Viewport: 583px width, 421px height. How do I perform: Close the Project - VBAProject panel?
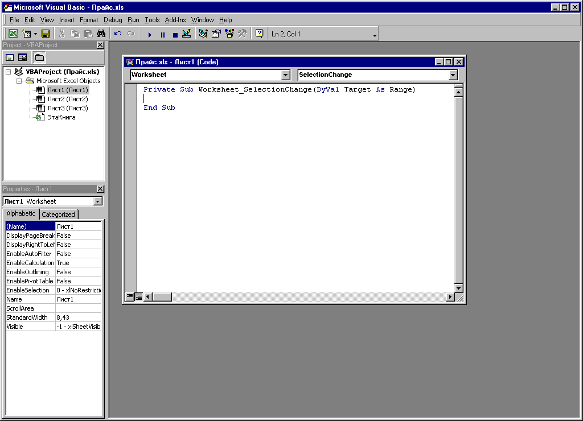pos(100,45)
